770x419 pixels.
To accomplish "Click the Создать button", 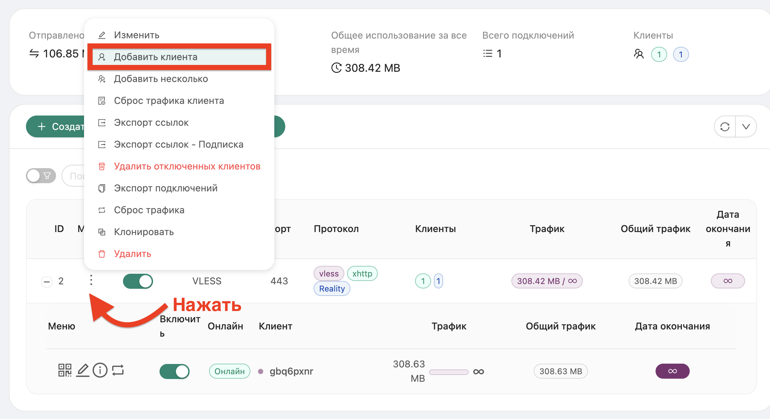I will [x=61, y=126].
